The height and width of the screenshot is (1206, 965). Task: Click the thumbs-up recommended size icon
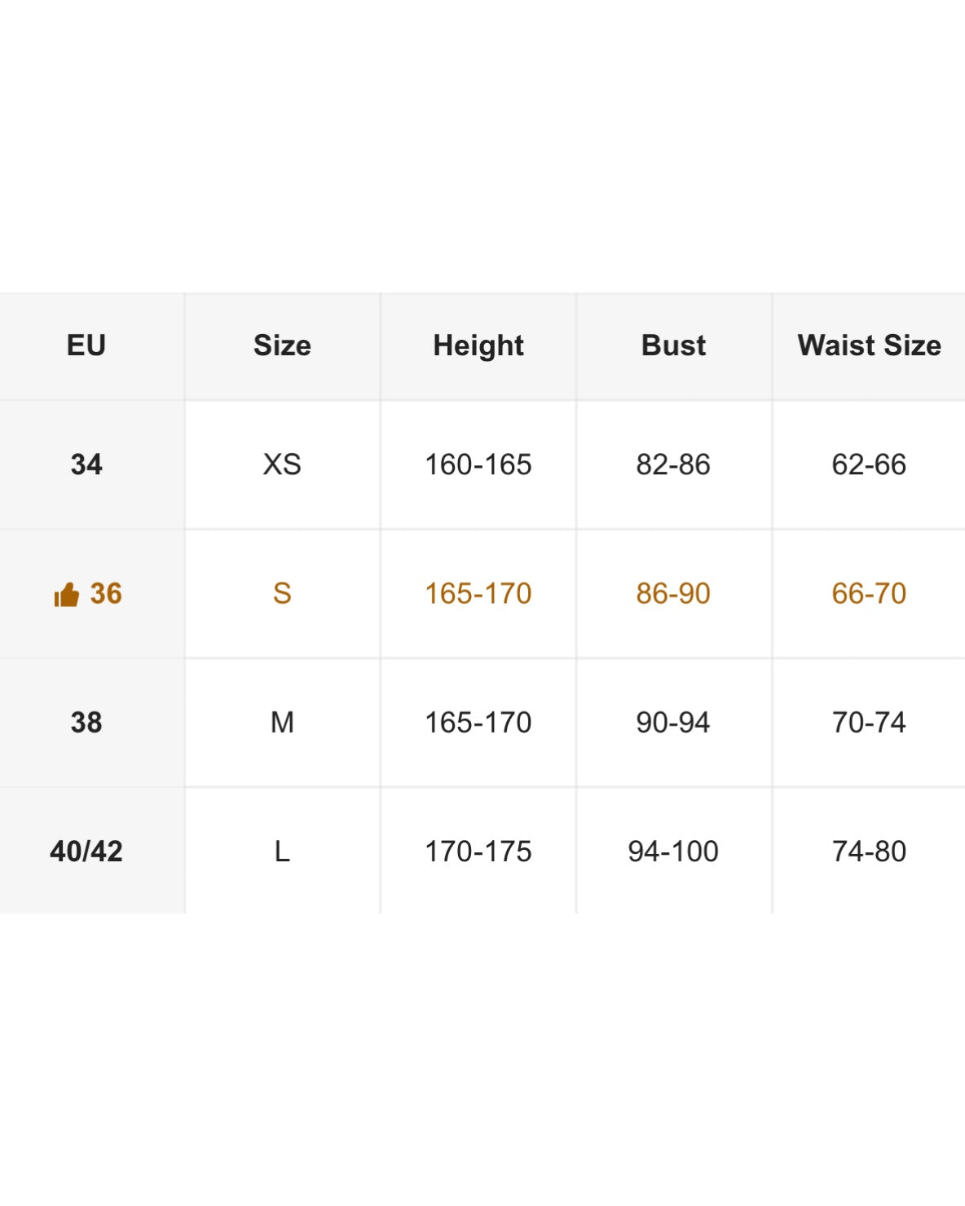point(66,595)
